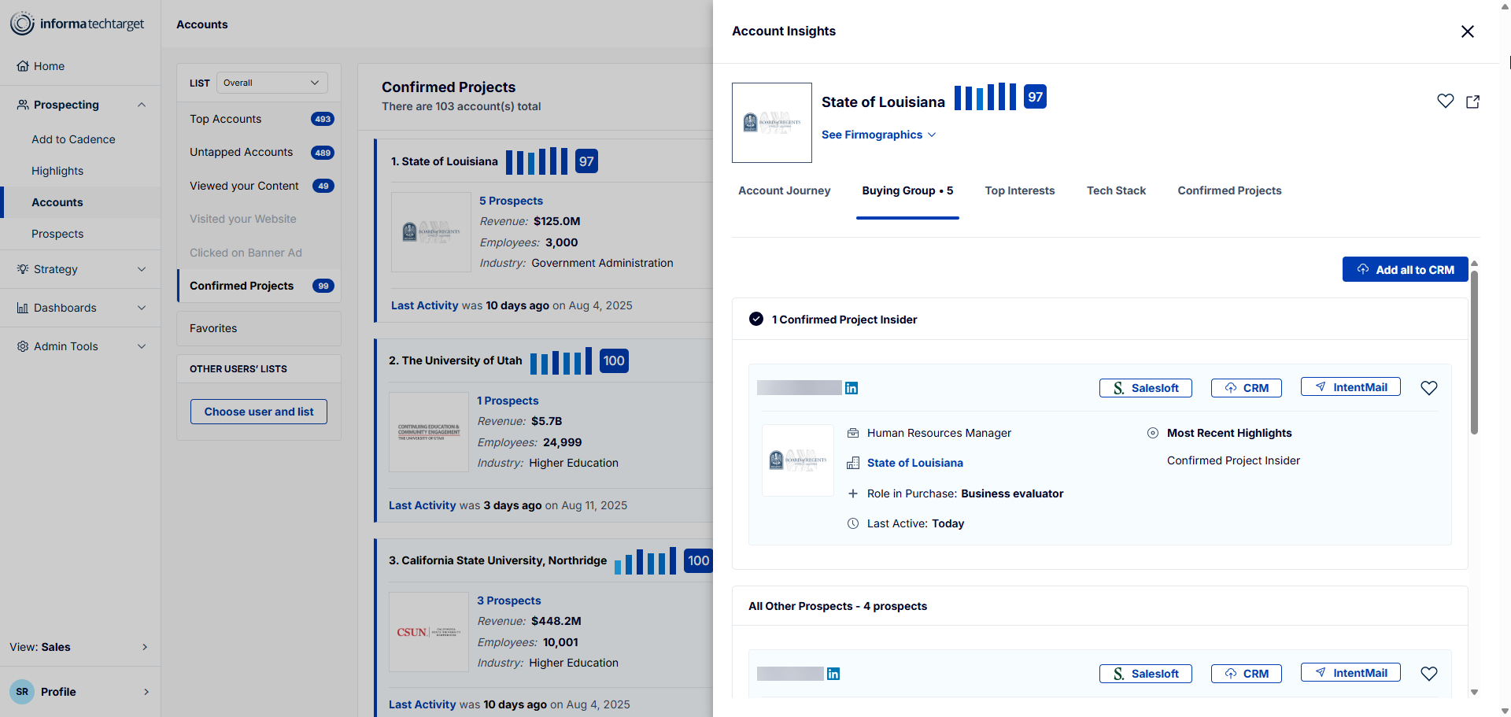Click the State of Louisiana logo thumbnail
The width and height of the screenshot is (1511, 717).
coord(771,123)
